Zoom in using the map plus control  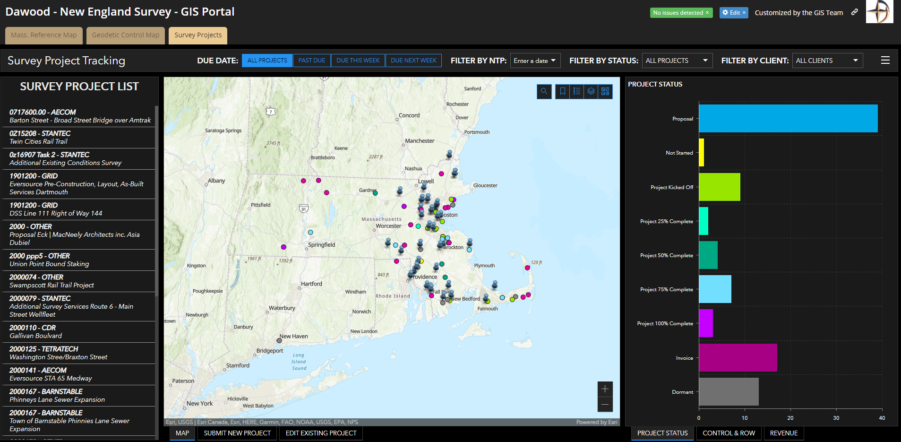click(x=605, y=389)
